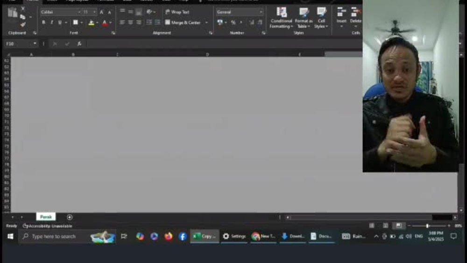This screenshot has height=263, width=467.
Task: Align text left
Action: click(122, 22)
